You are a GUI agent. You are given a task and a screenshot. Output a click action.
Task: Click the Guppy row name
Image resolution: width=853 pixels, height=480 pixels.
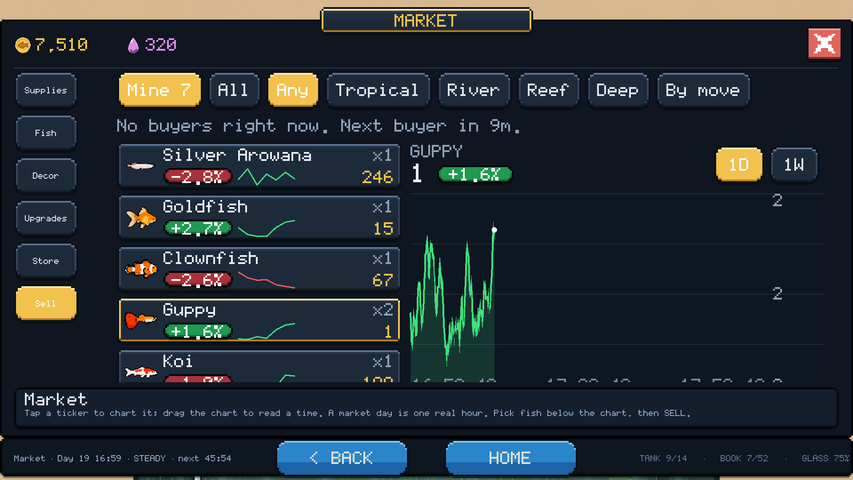[189, 310]
